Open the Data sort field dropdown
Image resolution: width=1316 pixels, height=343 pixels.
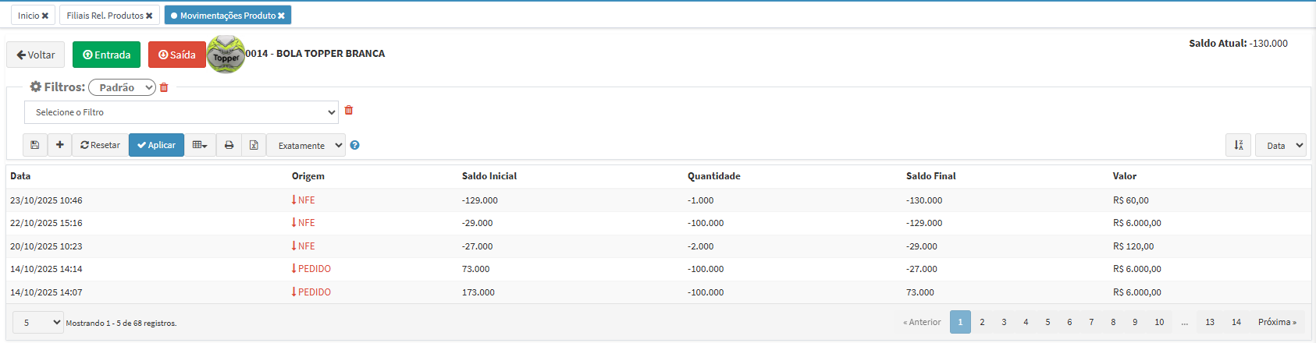point(1280,145)
